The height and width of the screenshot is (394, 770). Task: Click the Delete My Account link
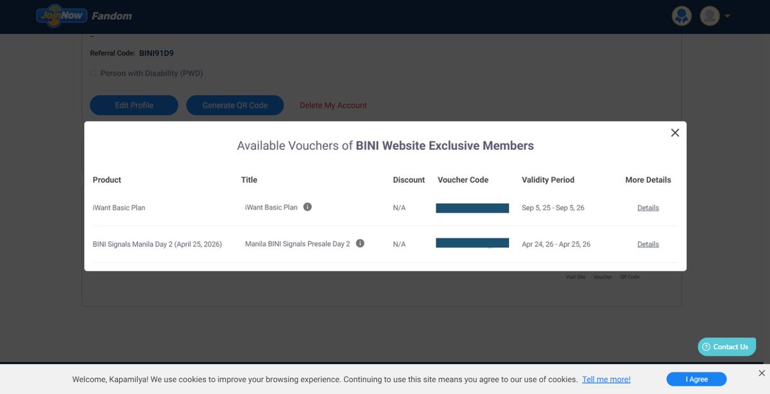coord(333,106)
